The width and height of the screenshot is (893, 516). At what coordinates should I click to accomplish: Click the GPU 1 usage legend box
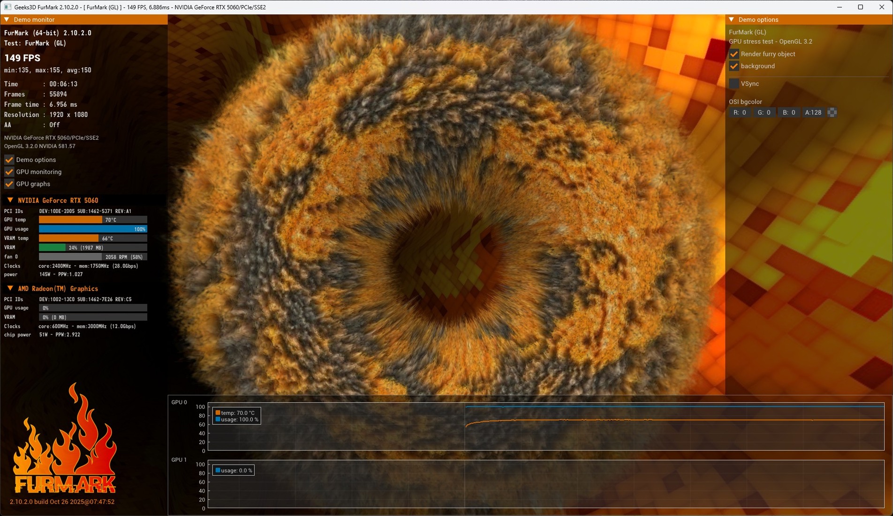click(x=234, y=470)
